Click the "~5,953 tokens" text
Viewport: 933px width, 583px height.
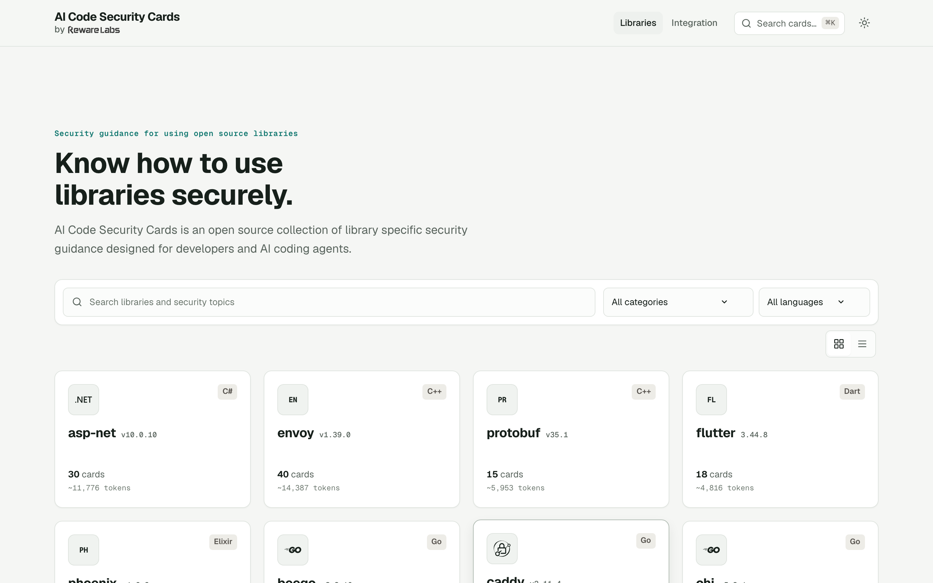pos(515,488)
